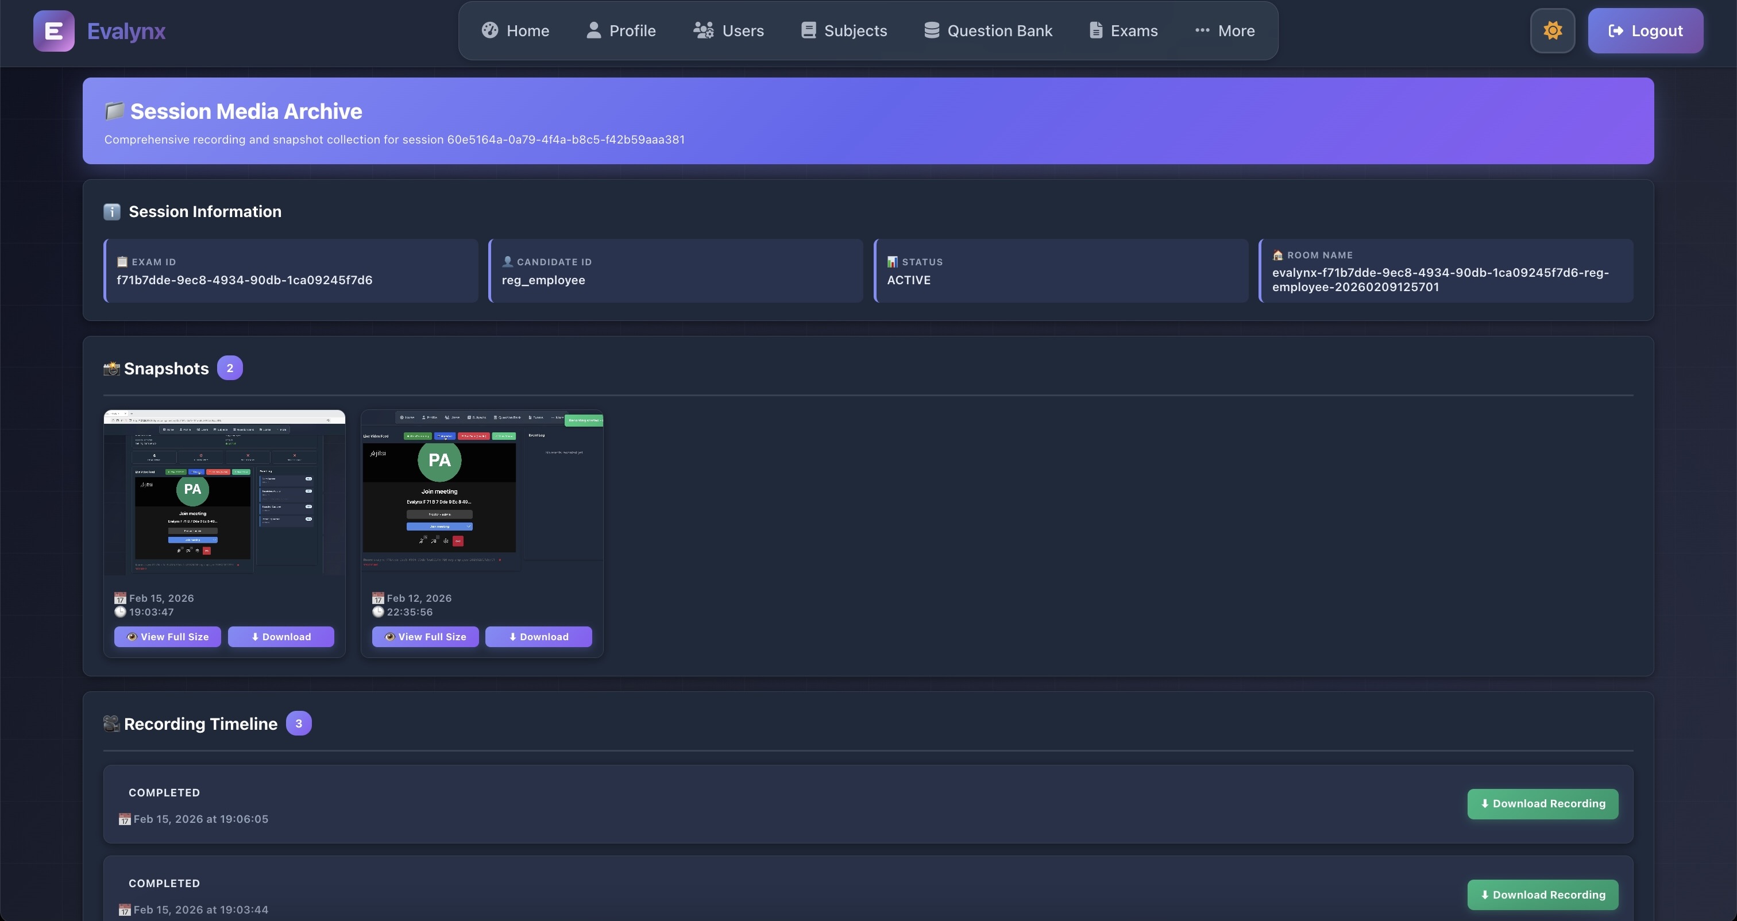This screenshot has width=1737, height=921.
Task: Click the Subjects book icon
Action: (x=808, y=31)
